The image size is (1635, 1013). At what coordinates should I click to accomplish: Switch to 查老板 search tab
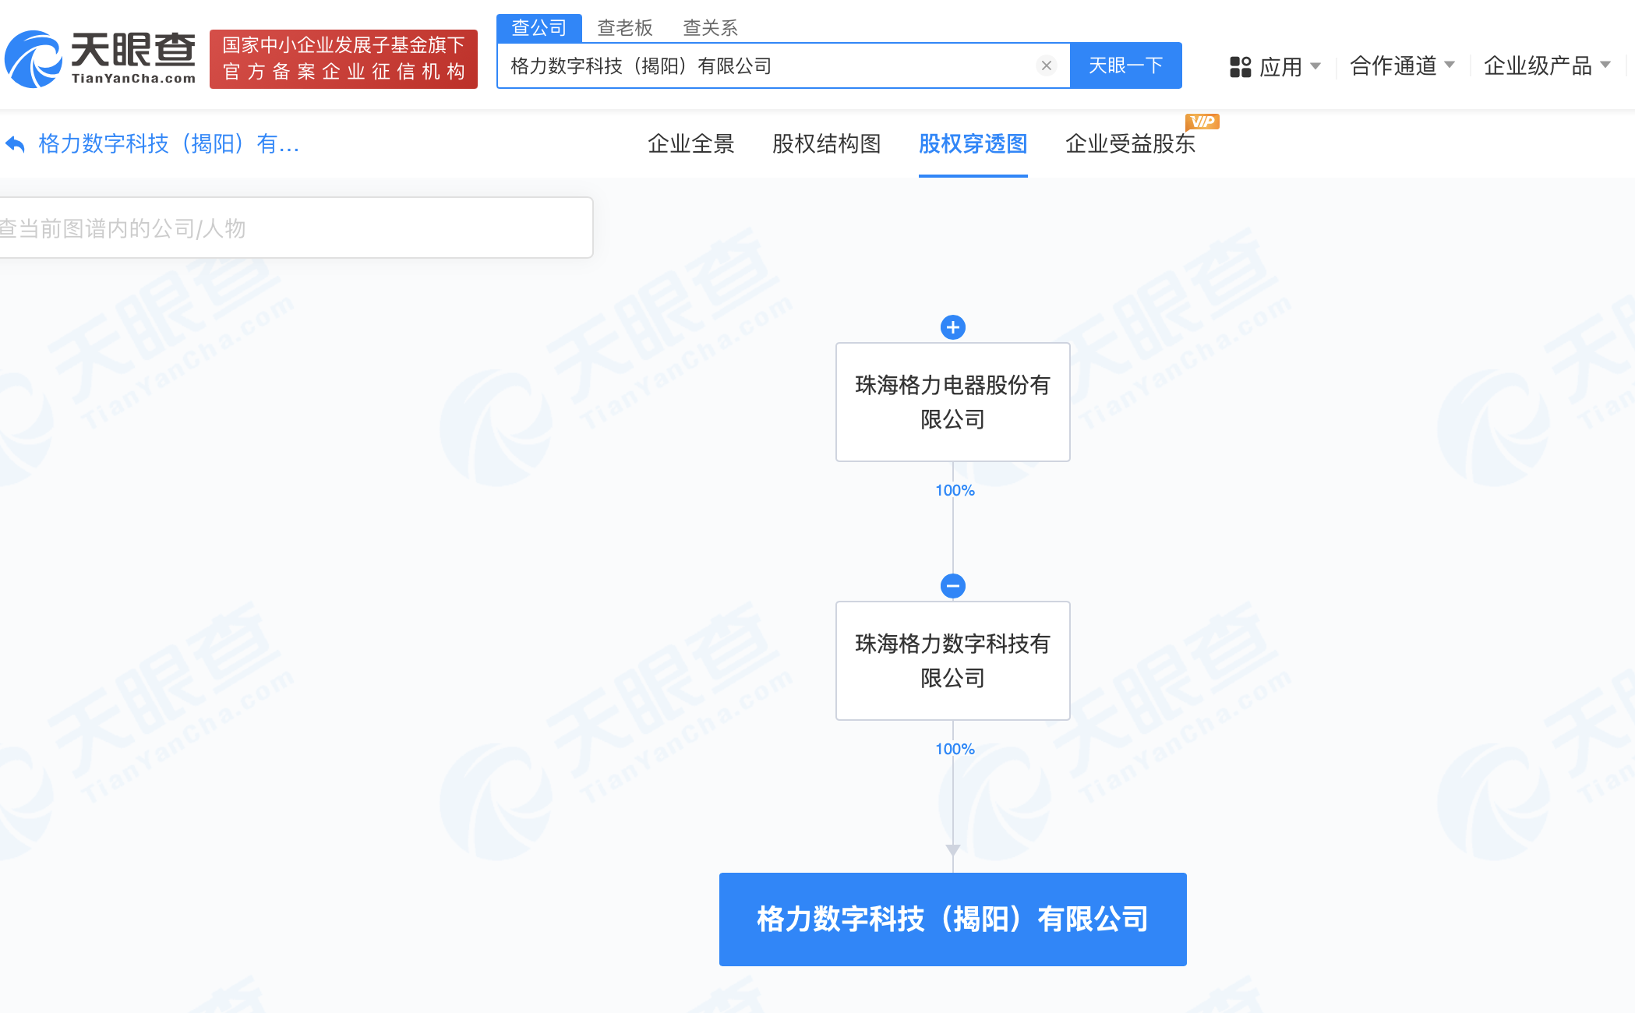(624, 28)
